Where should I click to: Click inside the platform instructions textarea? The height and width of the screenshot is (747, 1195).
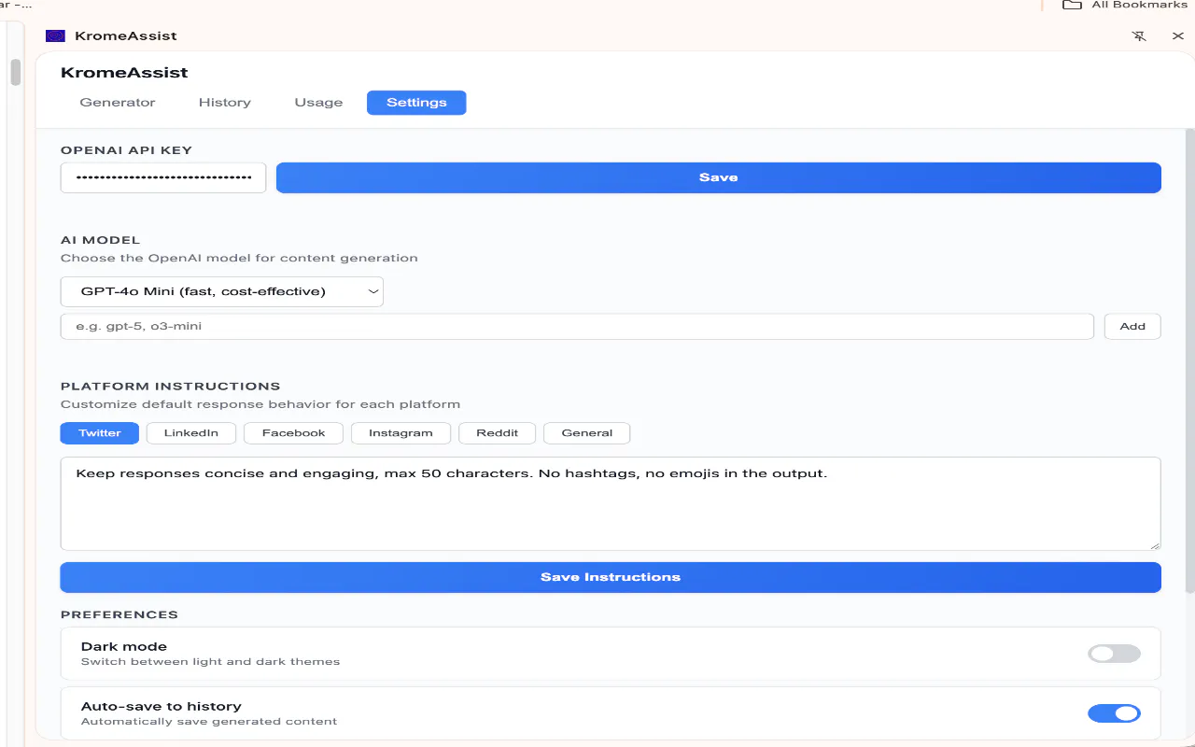[x=611, y=503]
